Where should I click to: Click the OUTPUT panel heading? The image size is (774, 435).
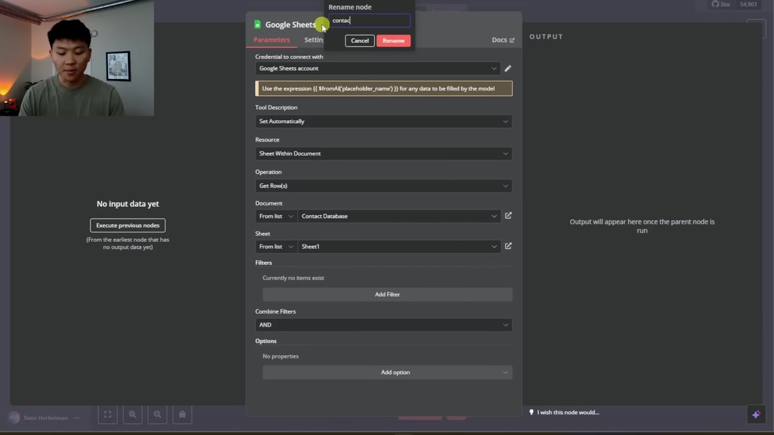click(x=546, y=36)
